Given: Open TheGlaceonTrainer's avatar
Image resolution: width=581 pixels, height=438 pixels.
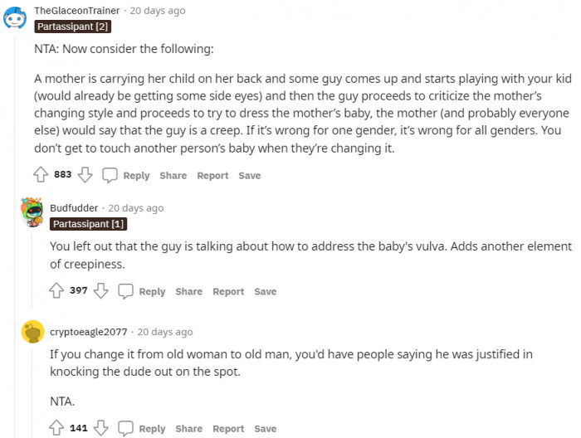Looking at the screenshot, I should pyautogui.click(x=16, y=16).
